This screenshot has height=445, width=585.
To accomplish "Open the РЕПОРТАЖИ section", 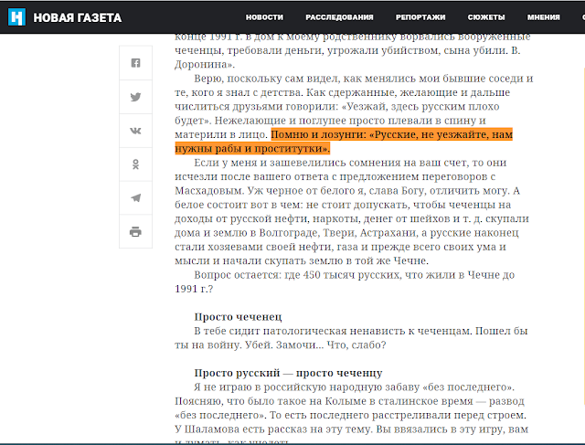I will click(x=420, y=17).
